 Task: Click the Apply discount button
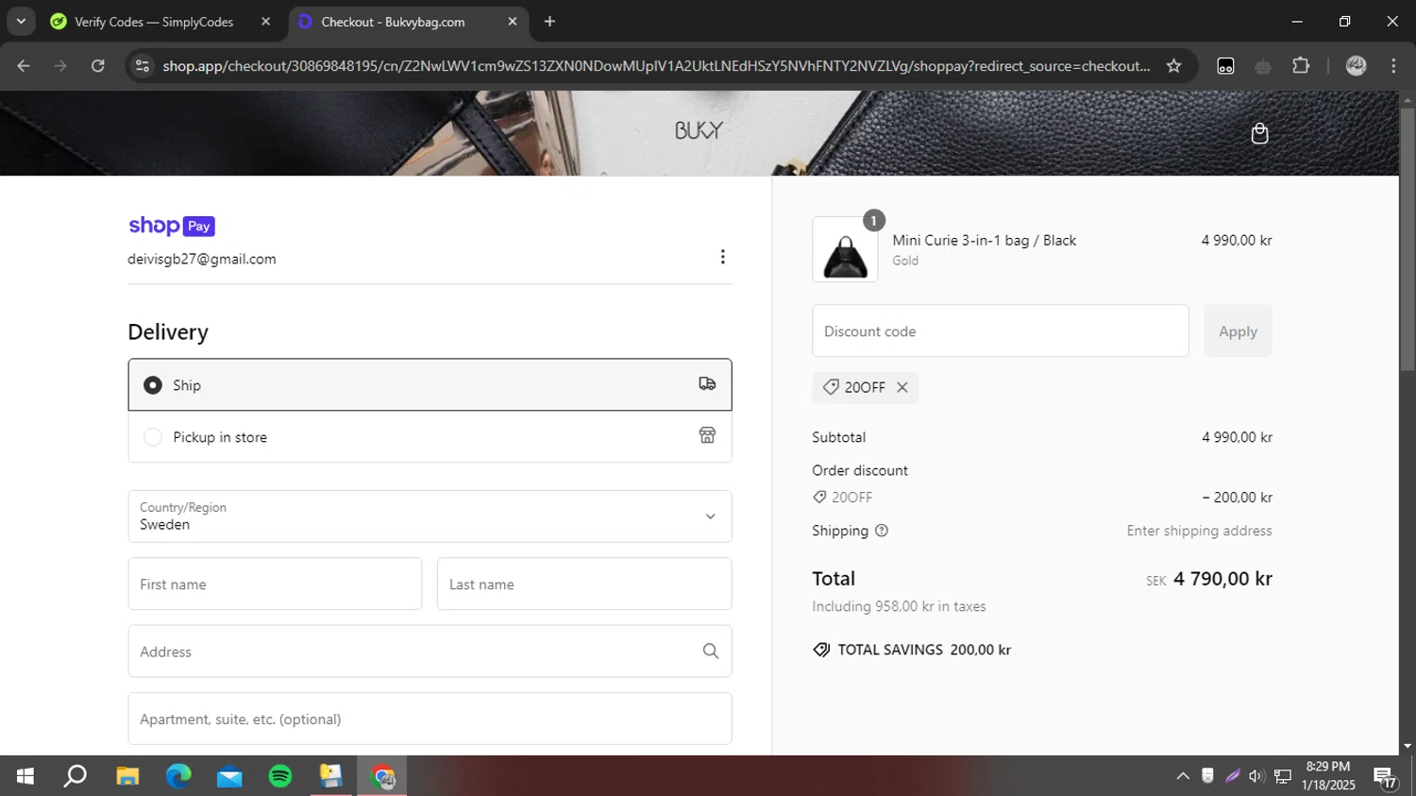(x=1238, y=330)
